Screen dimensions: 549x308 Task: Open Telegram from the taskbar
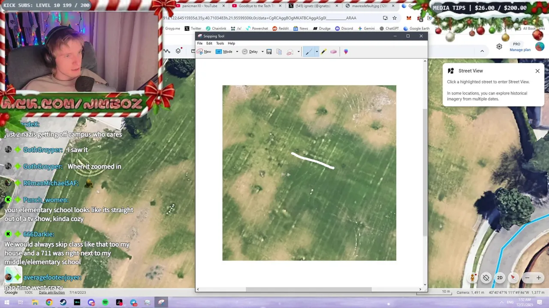pos(133,302)
